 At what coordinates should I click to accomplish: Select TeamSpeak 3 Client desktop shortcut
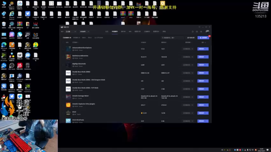[x=20, y=77]
